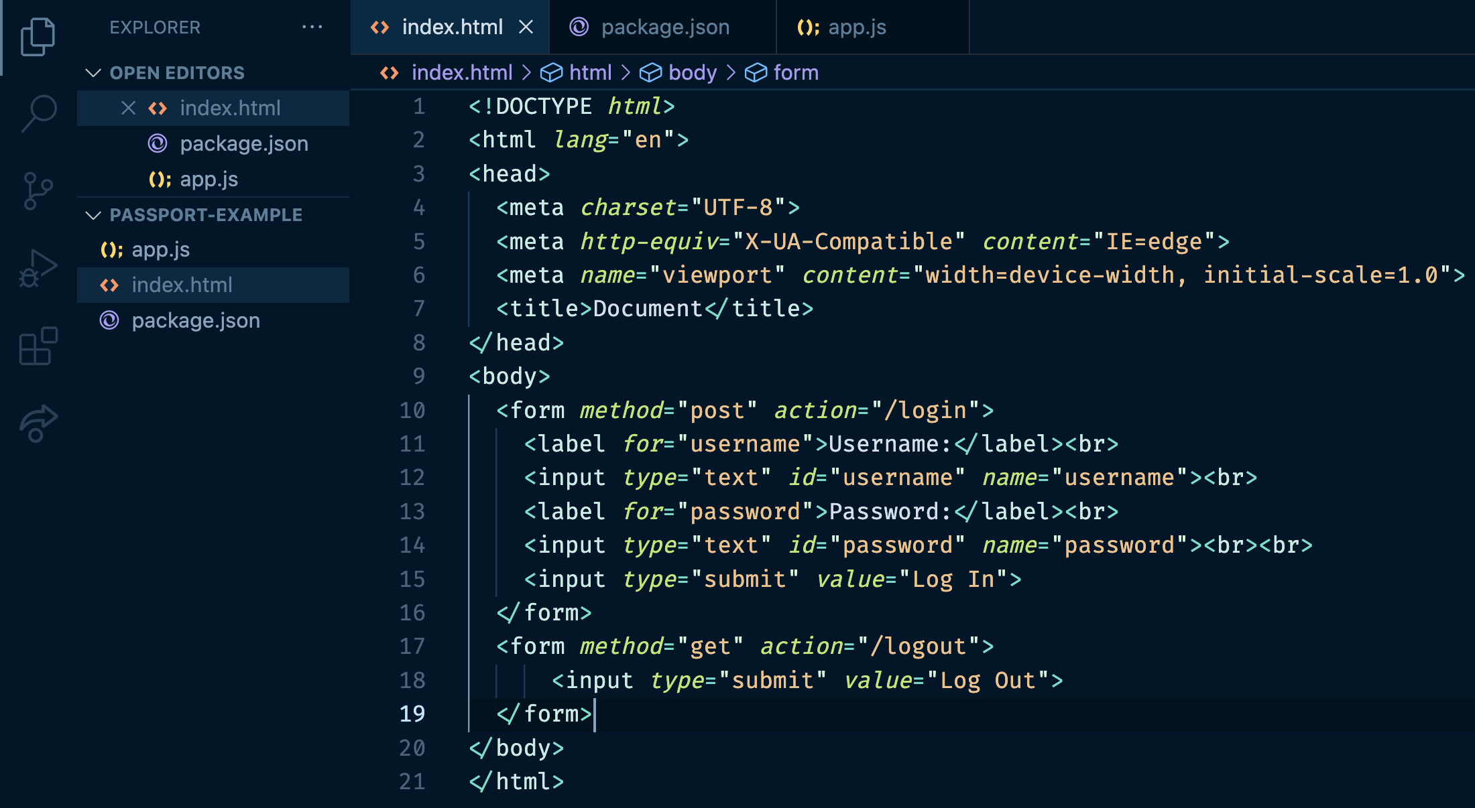Select package.json under Open Editors
This screenshot has height=808, width=1475.
coord(243,143)
